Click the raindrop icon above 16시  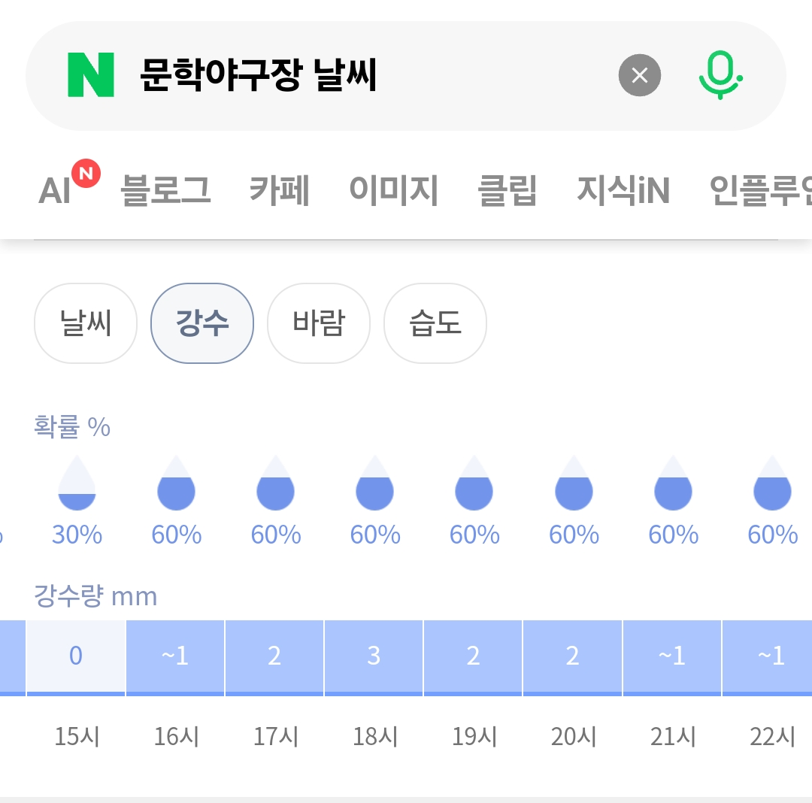[176, 483]
